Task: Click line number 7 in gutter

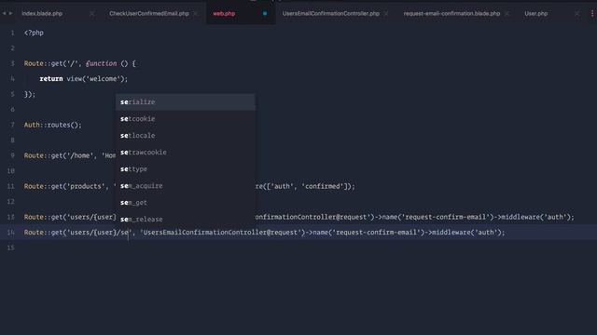Action: 12,125
